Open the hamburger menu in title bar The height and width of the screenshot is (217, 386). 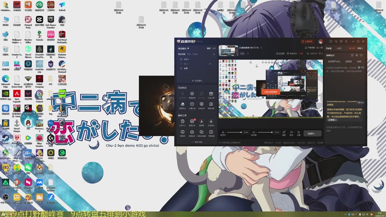tap(346, 41)
